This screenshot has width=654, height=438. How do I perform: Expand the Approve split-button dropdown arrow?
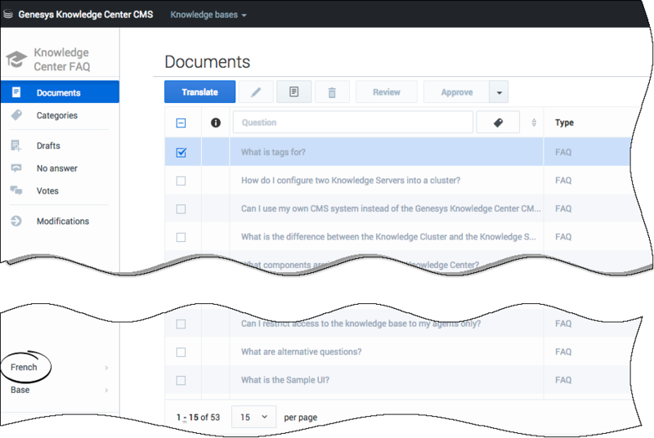click(499, 92)
